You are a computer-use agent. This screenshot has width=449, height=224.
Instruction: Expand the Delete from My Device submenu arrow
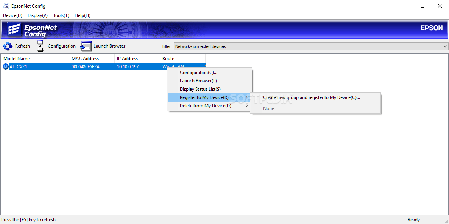(247, 106)
